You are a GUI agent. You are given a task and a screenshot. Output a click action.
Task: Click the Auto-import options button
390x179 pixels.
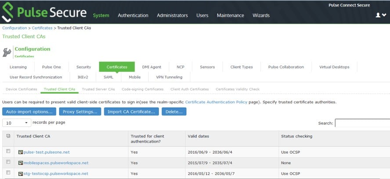29,112
